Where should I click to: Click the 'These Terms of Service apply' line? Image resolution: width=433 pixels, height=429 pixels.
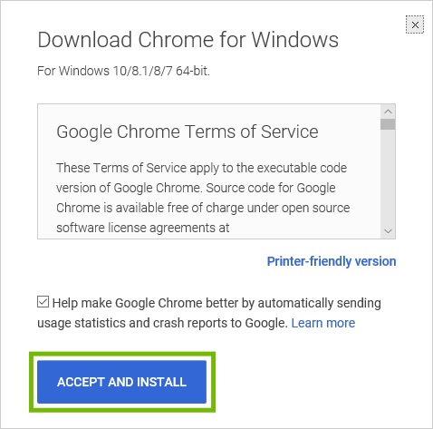coord(201,168)
